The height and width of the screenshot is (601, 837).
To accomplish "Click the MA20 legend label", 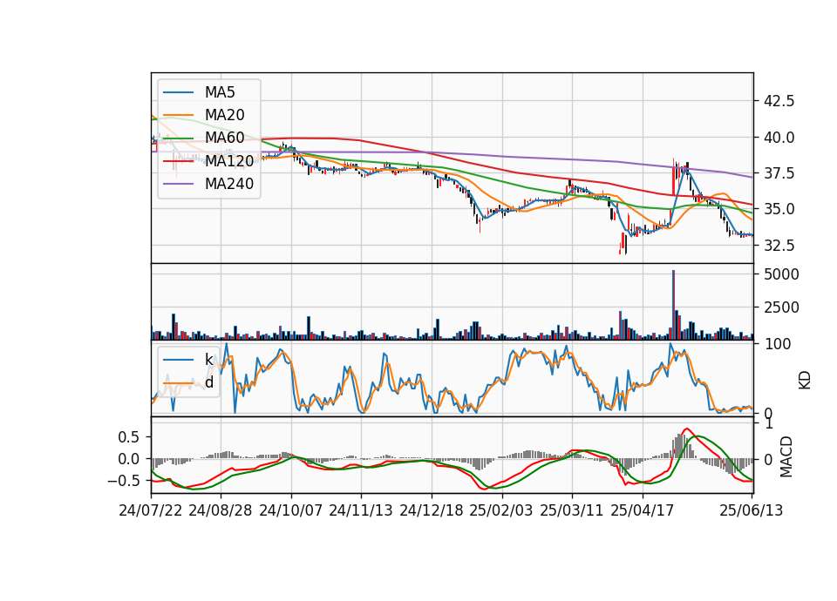I will [224, 115].
